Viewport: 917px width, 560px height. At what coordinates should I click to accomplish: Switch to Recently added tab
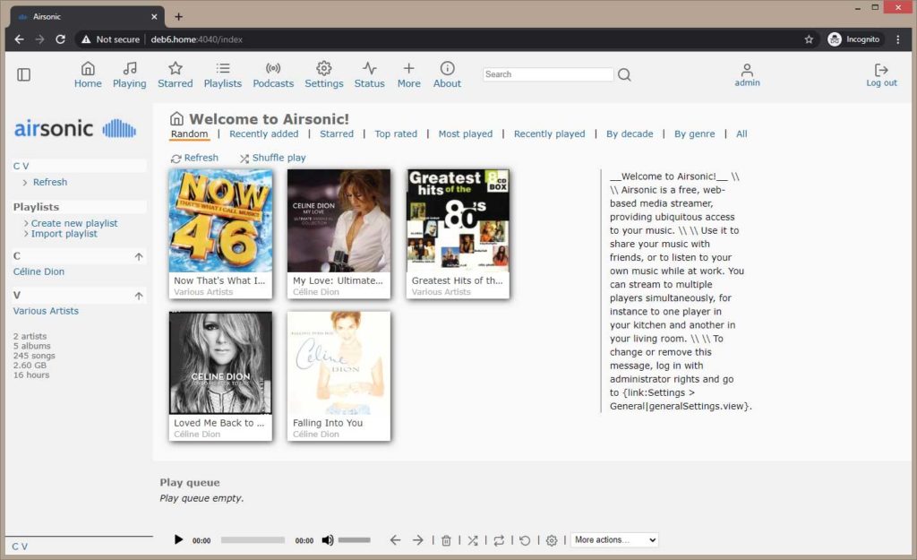264,134
